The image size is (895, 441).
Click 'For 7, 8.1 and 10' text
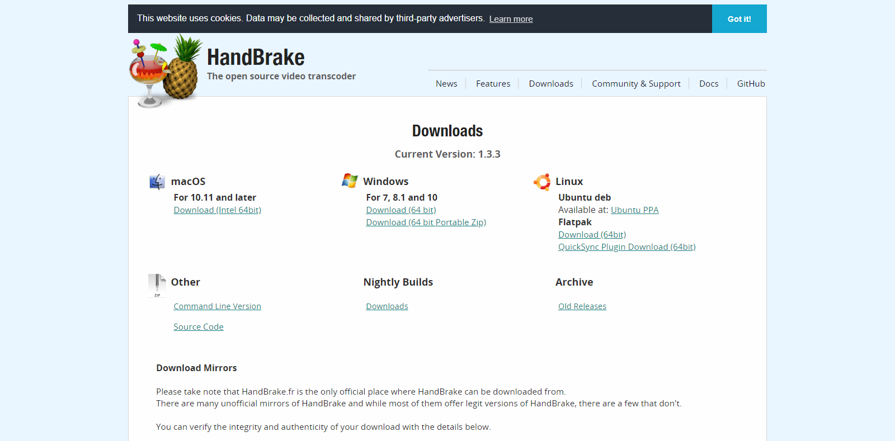tap(402, 197)
